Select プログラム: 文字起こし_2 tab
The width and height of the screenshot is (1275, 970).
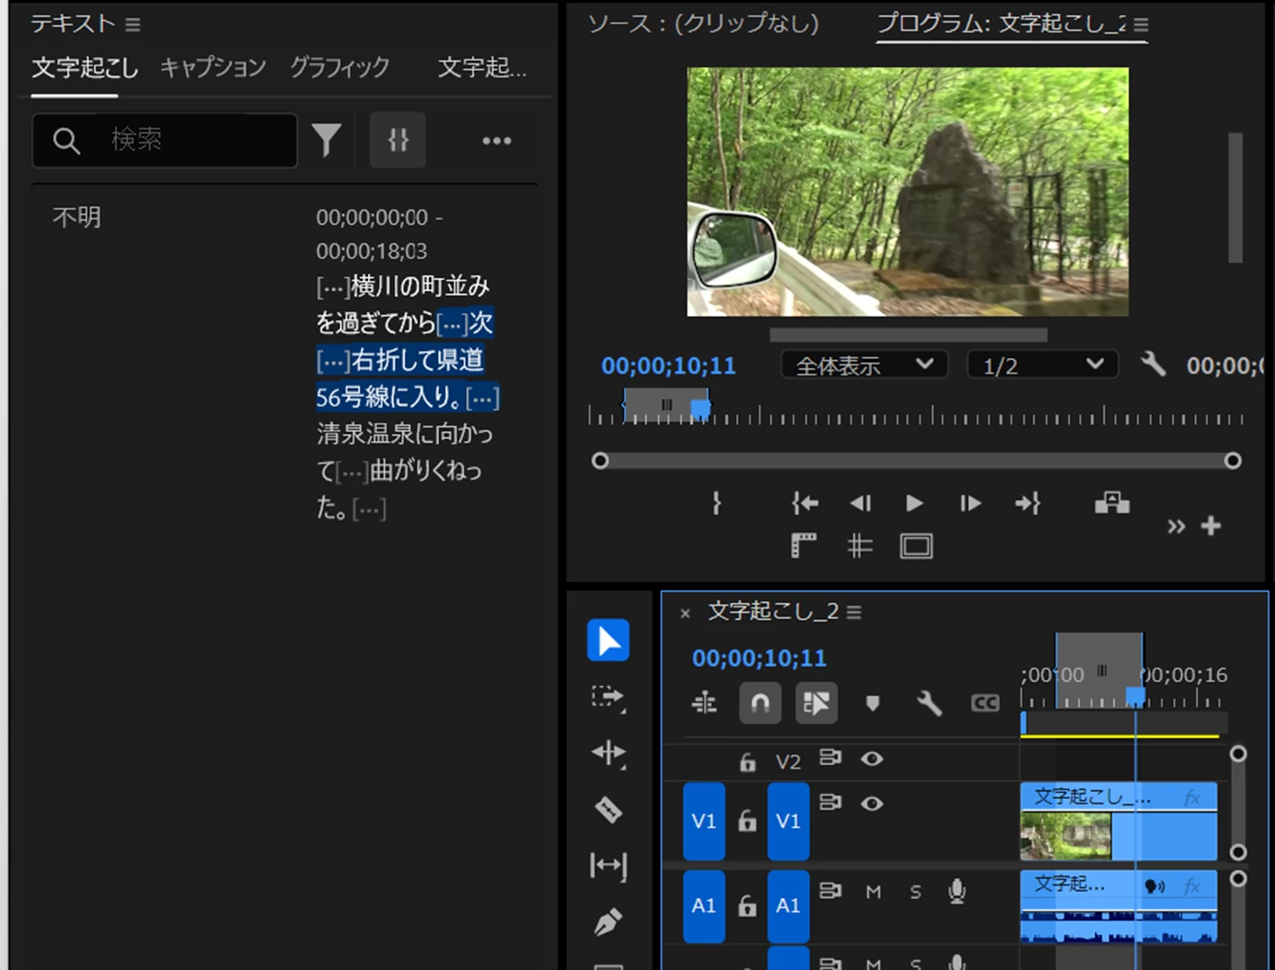pyautogui.click(x=1001, y=23)
